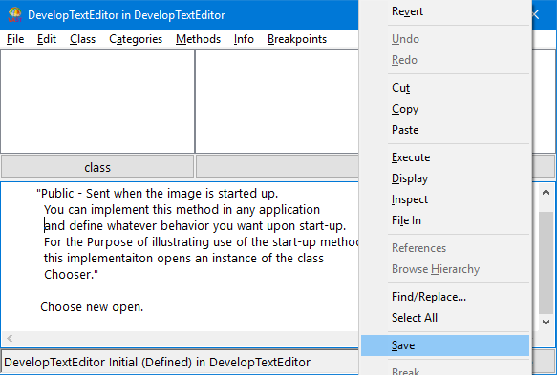Screen dimensions: 557x375
Task: Select Redo in the context menu
Action: coord(445,60)
